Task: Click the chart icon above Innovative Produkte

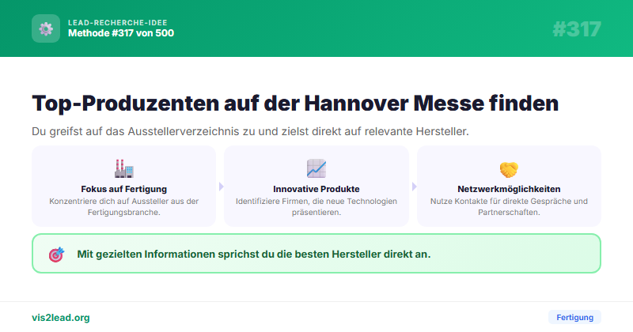Action: (x=316, y=168)
